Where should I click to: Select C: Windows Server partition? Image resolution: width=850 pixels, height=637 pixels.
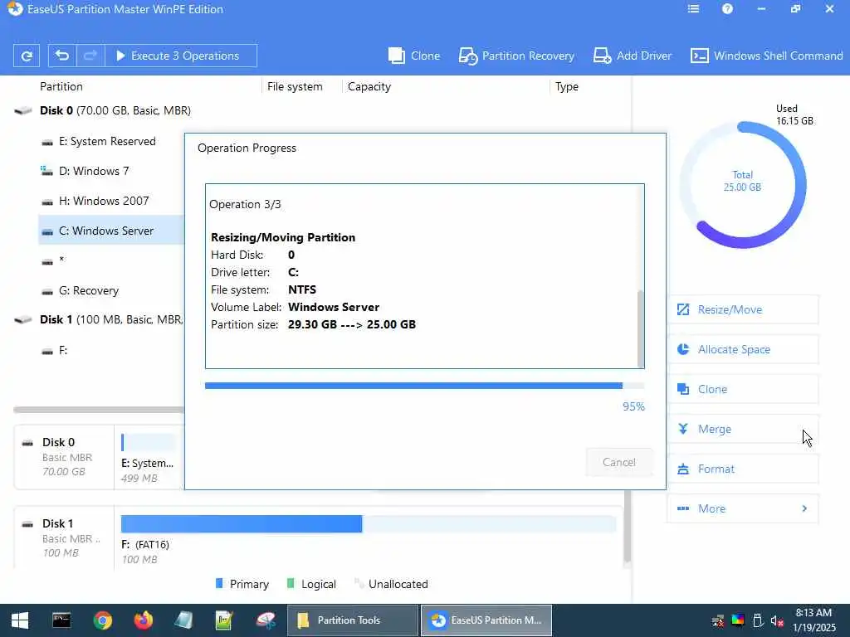click(111, 231)
